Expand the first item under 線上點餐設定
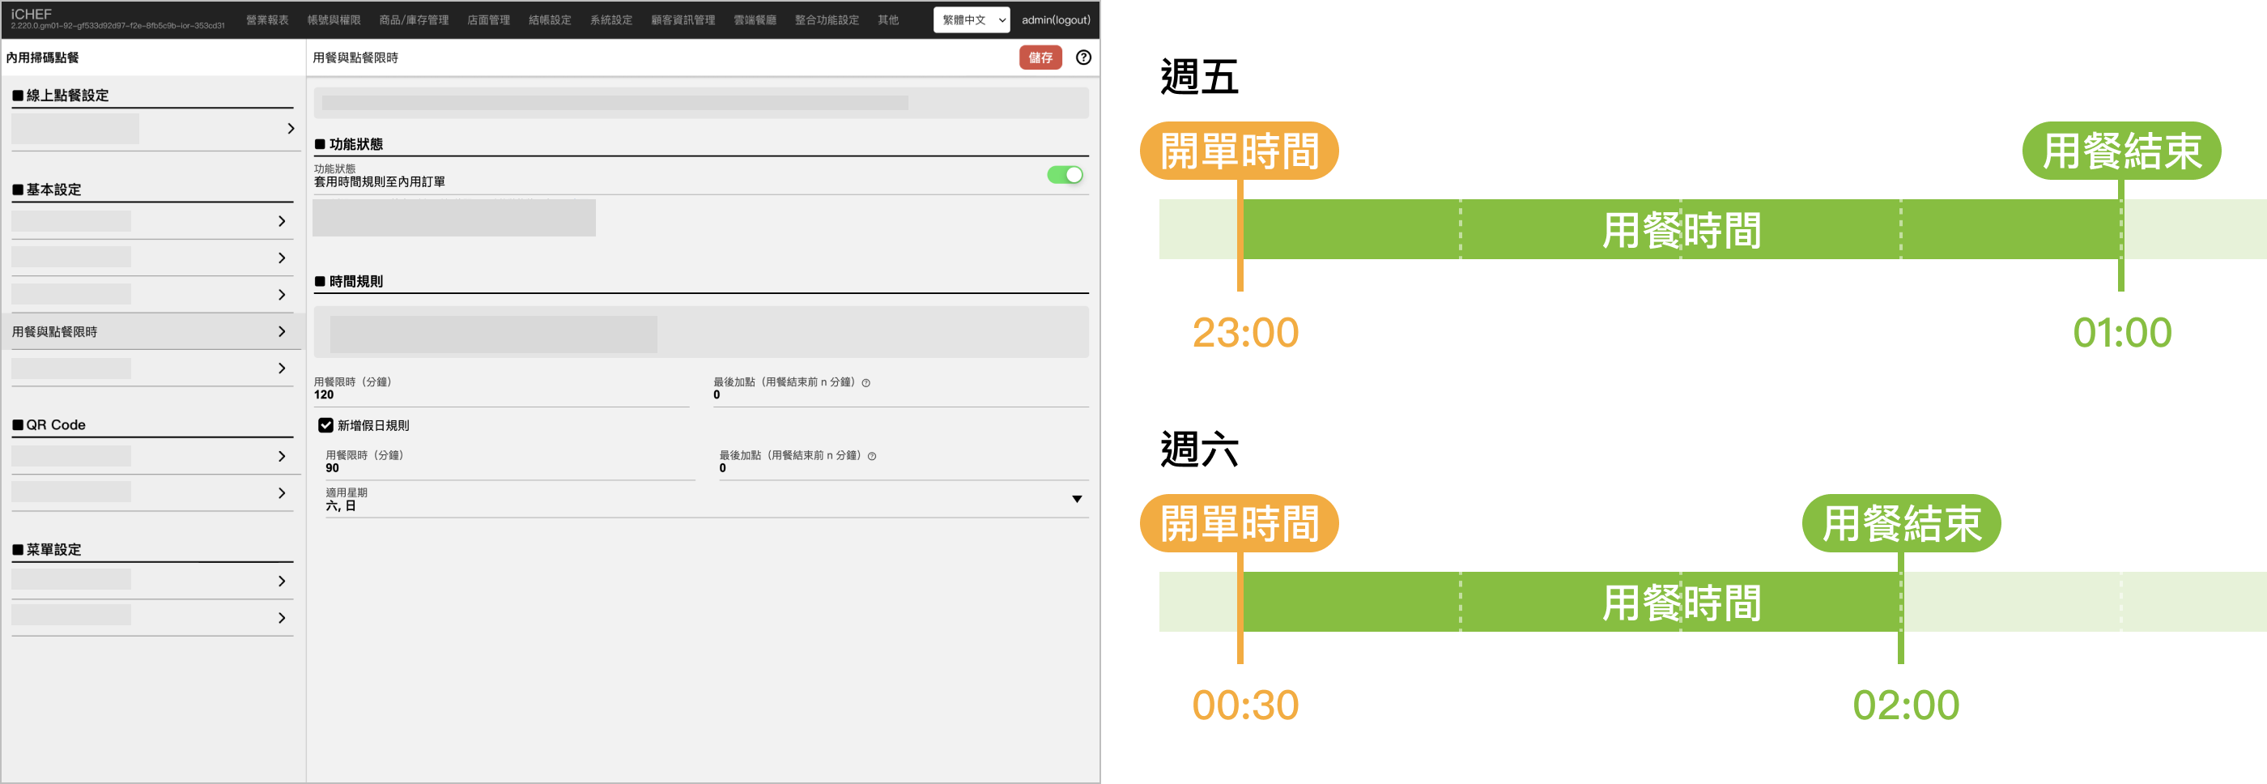 tap(291, 129)
